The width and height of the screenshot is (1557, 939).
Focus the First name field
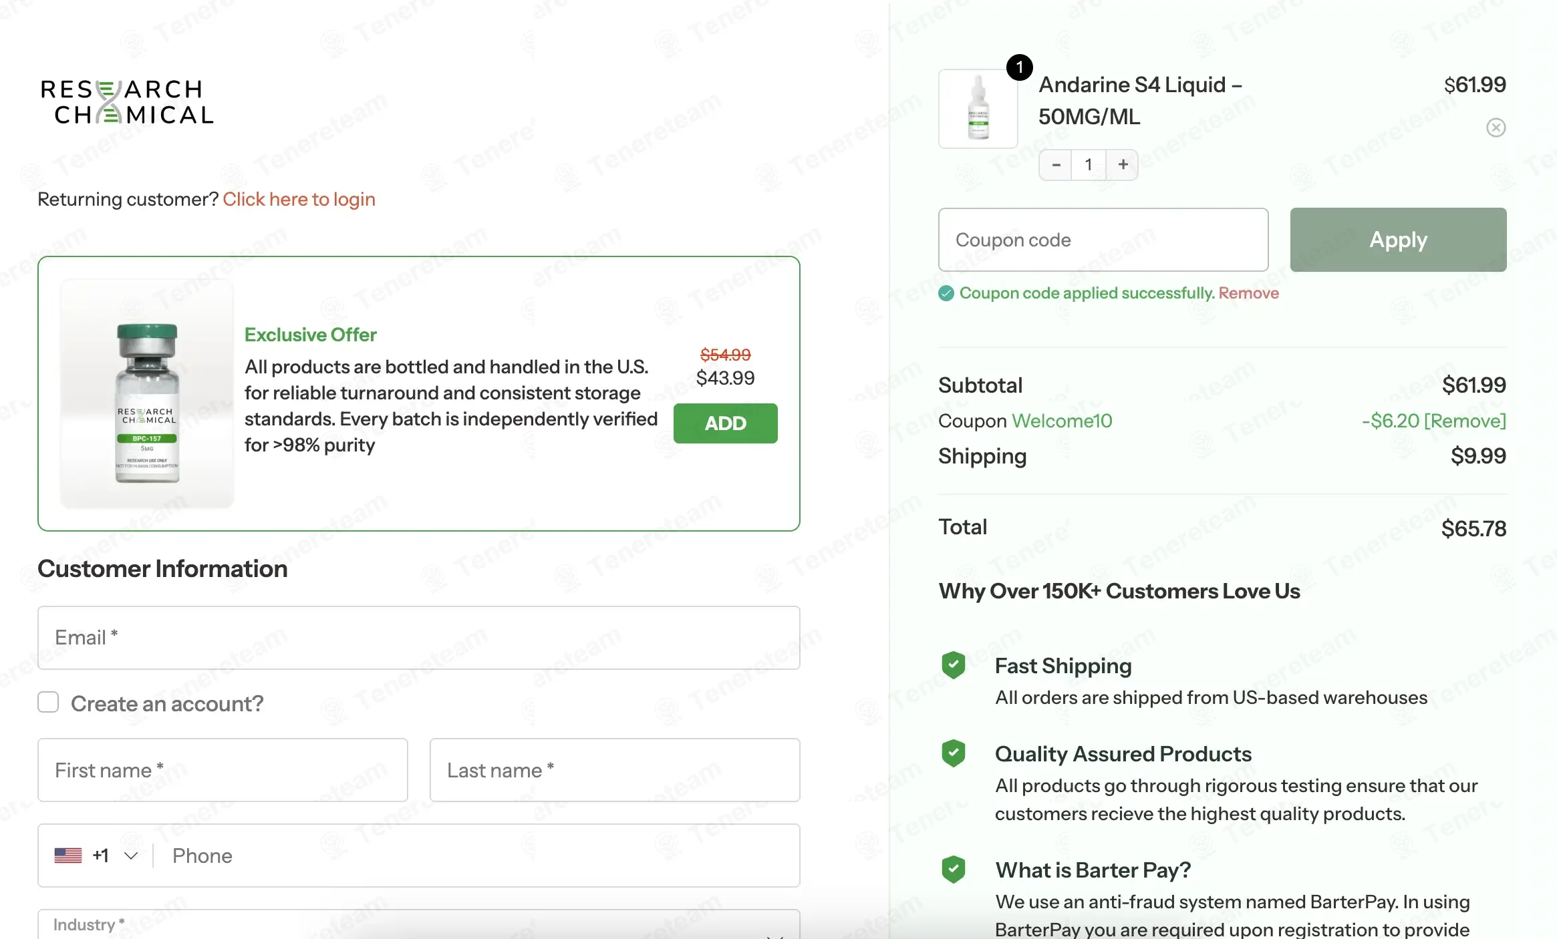point(223,770)
